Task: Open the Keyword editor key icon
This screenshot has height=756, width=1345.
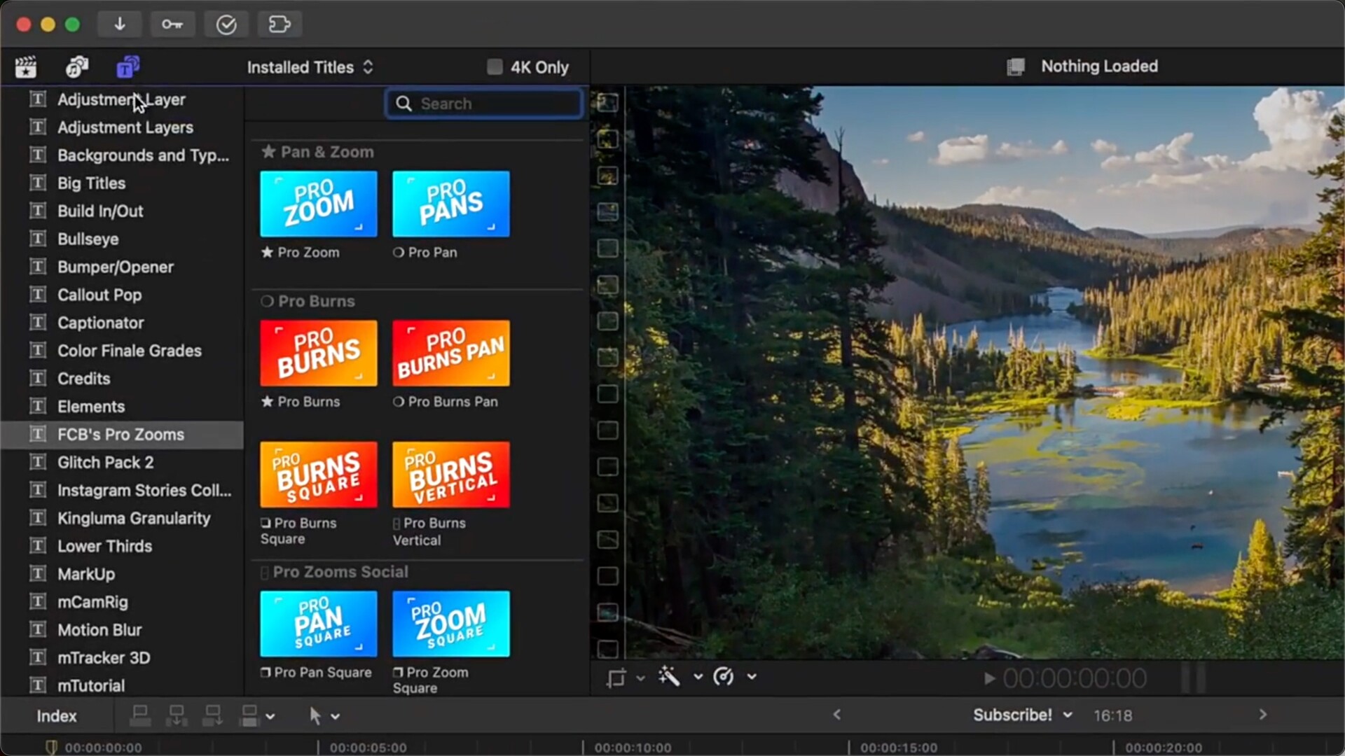Action: pos(172,24)
